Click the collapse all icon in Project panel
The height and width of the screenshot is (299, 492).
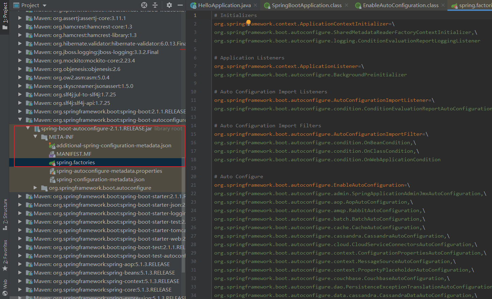(x=155, y=5)
